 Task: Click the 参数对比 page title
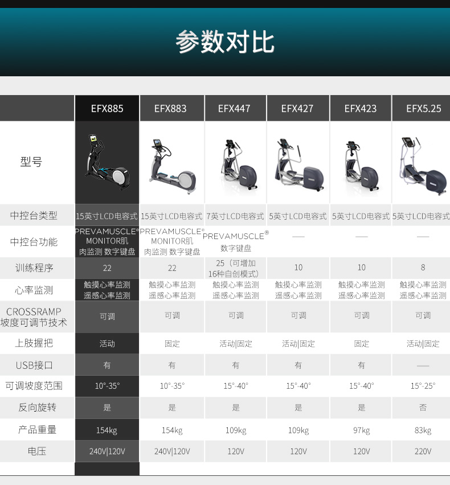pyautogui.click(x=225, y=42)
